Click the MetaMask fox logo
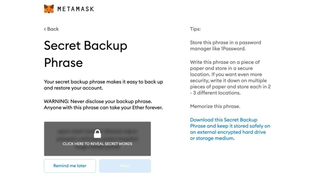Viewport: 321px width, 181px height. (x=49, y=9)
